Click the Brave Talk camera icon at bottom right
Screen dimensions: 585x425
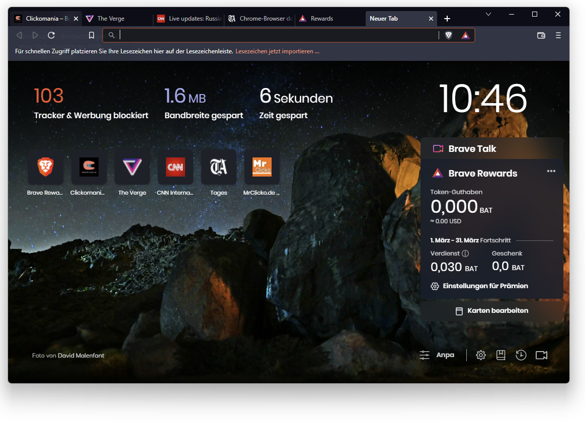541,355
